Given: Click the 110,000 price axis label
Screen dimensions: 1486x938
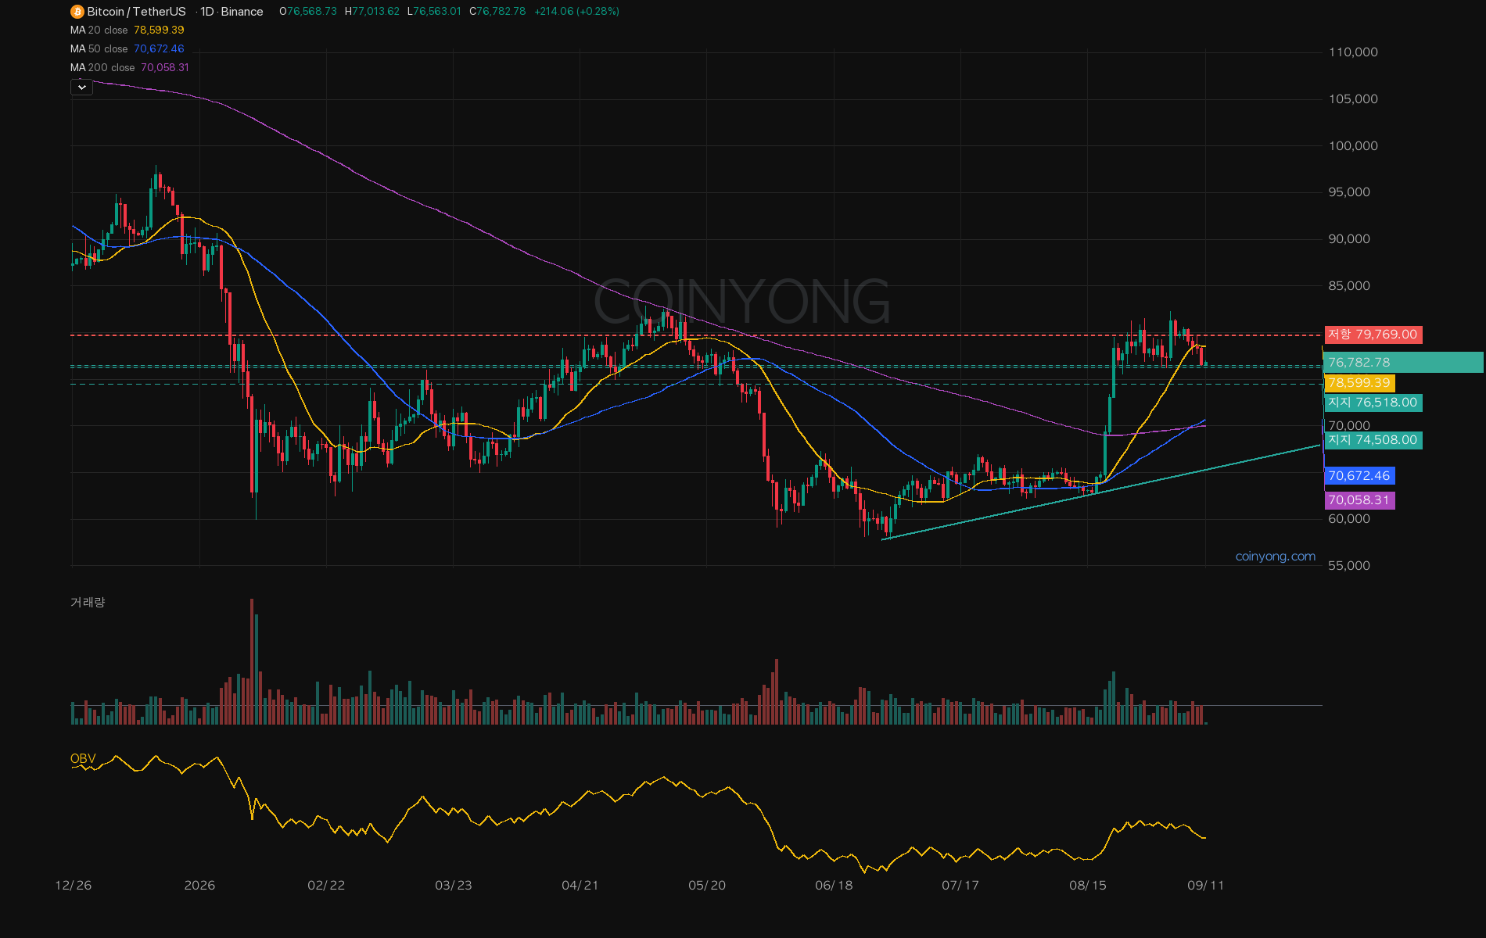Looking at the screenshot, I should (x=1353, y=52).
